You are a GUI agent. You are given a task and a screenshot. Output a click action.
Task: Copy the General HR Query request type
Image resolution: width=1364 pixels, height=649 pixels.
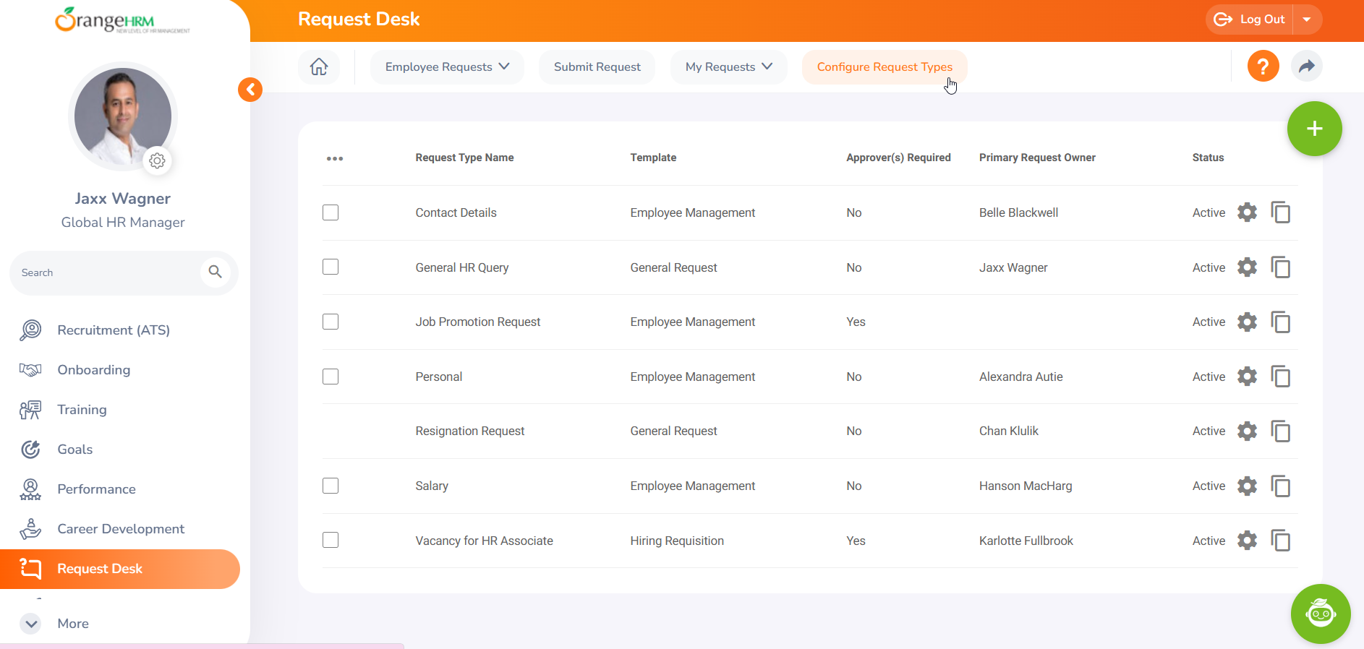[1280, 267]
